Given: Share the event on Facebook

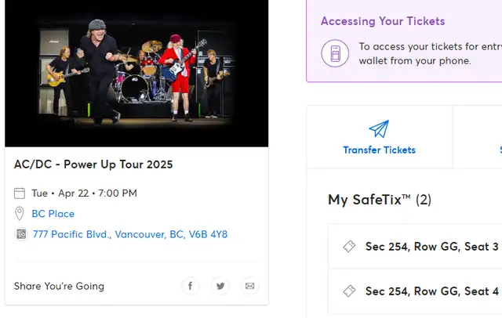Looking at the screenshot, I should click(x=191, y=286).
